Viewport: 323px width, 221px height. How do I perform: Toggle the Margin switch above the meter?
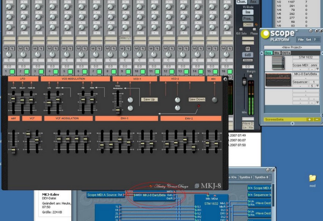[x=251, y=76]
